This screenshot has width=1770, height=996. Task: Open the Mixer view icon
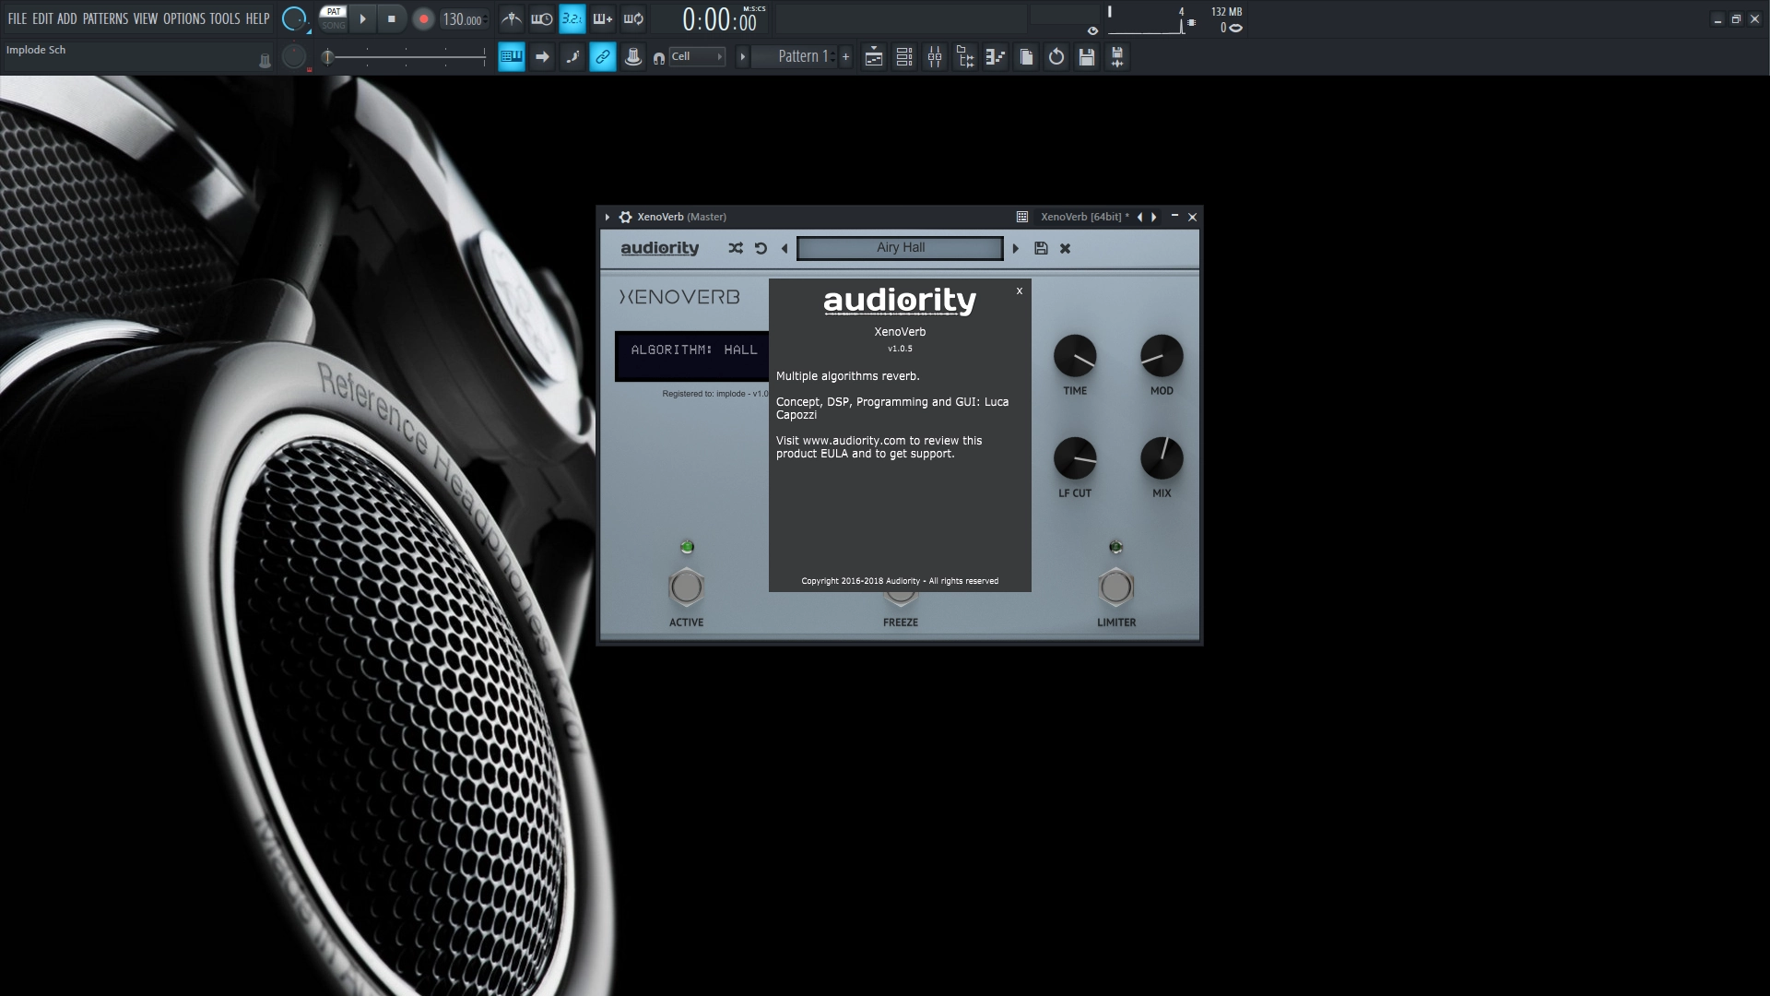[935, 57]
